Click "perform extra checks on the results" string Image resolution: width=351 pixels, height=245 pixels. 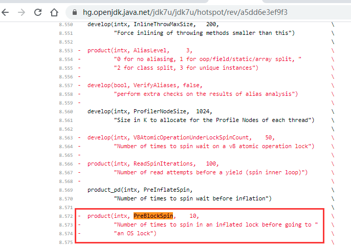coord(206,94)
